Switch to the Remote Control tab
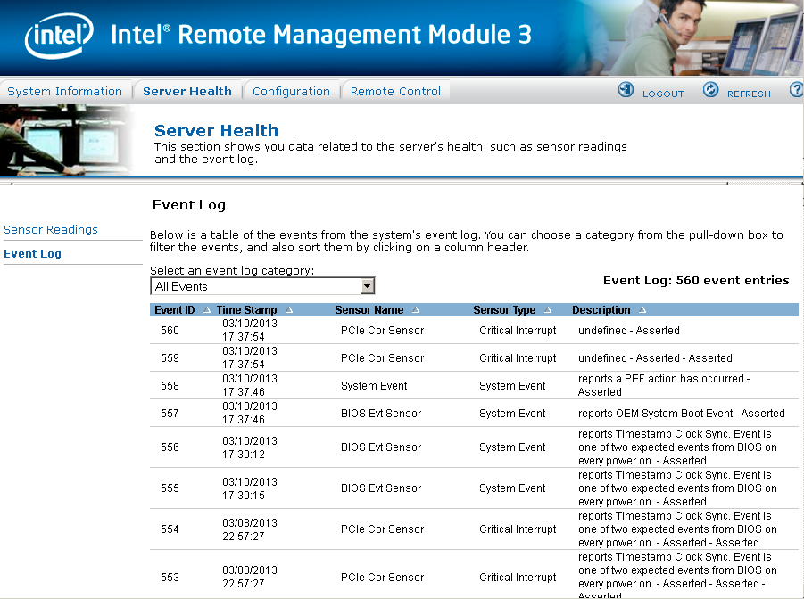The height and width of the screenshot is (599, 804). coord(395,91)
